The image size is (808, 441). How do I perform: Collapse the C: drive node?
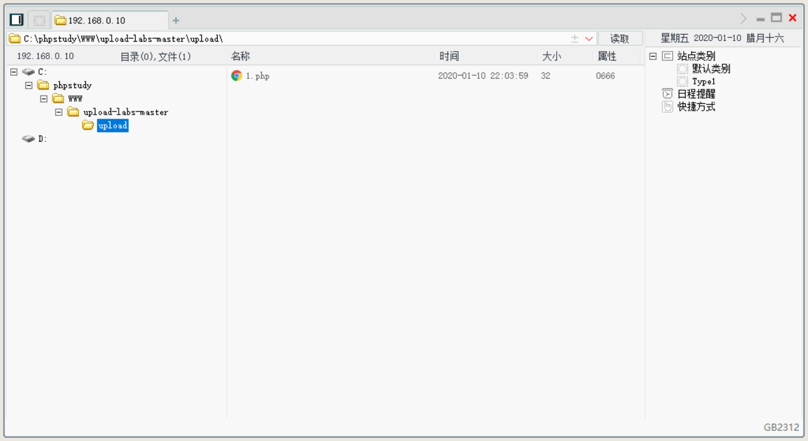pos(14,72)
